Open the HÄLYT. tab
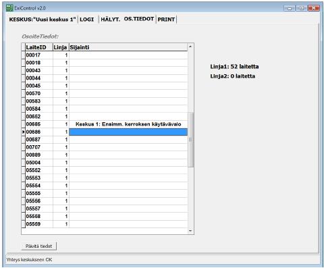 click(x=110, y=20)
